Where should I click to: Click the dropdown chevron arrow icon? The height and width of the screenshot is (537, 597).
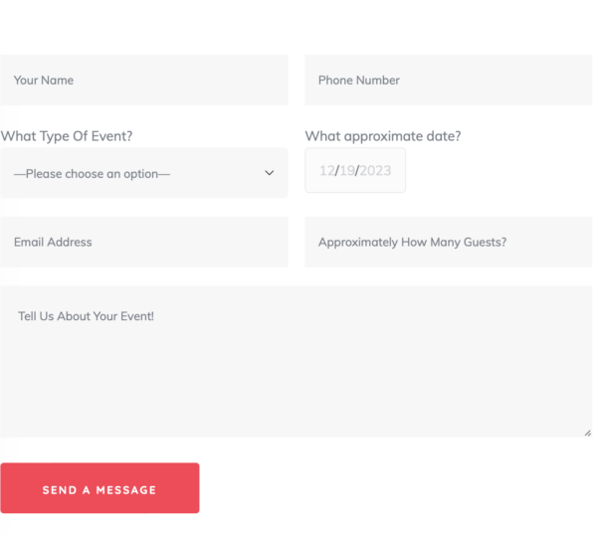[270, 173]
